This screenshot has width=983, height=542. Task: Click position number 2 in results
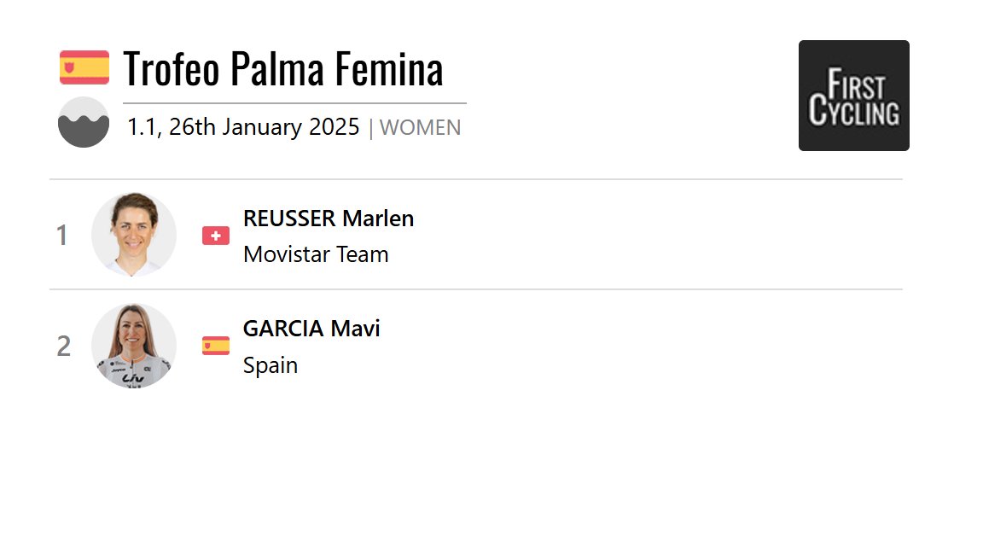pos(63,347)
